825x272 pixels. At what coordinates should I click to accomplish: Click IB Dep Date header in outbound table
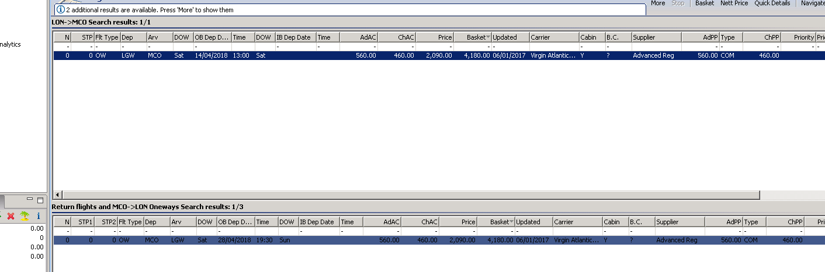pyautogui.click(x=296, y=37)
